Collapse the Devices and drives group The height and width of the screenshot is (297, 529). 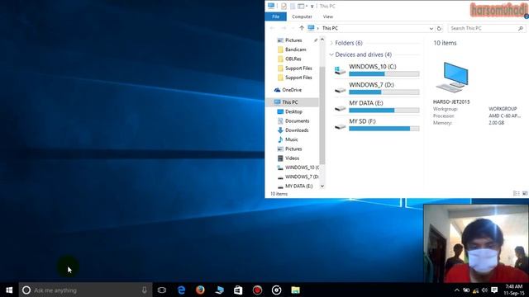tap(331, 54)
